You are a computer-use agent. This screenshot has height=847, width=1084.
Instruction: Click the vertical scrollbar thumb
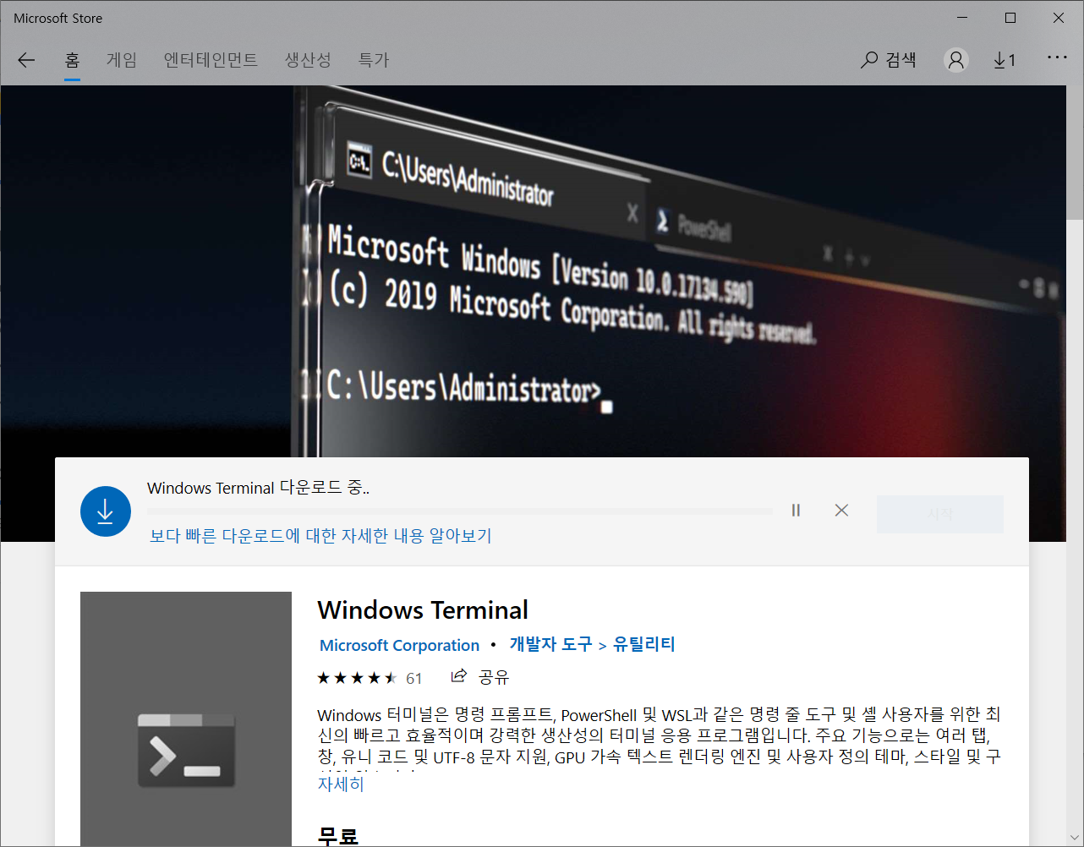pyautogui.click(x=1075, y=152)
